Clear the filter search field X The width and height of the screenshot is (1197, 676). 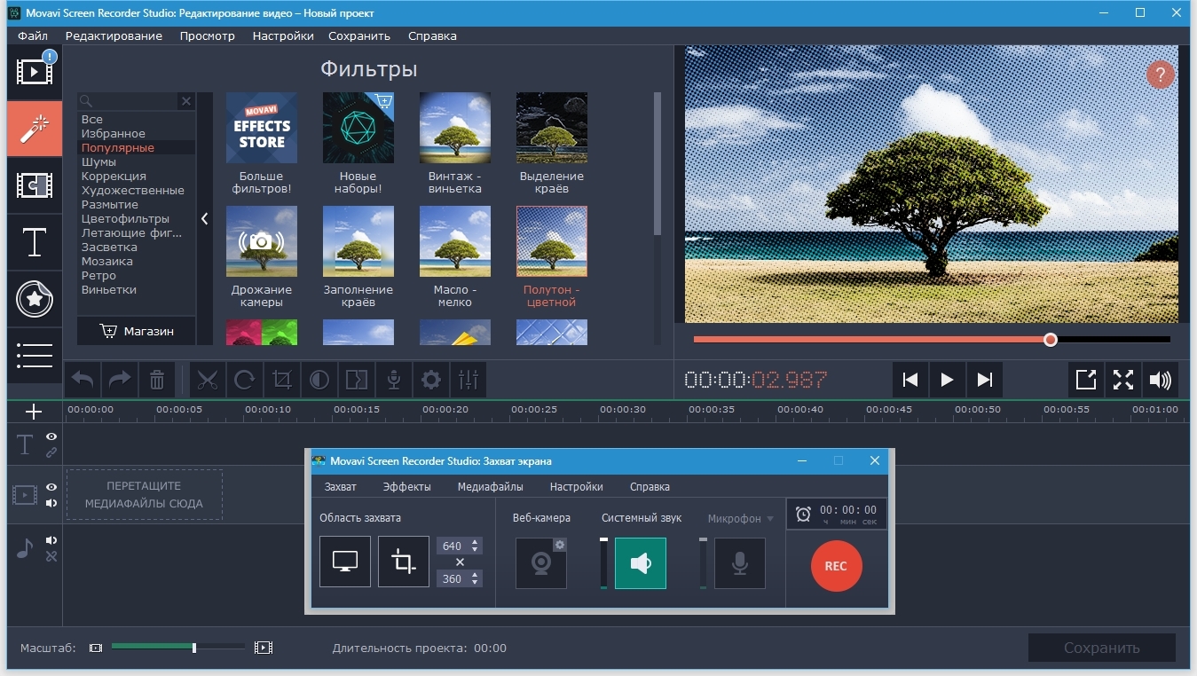[x=186, y=101]
